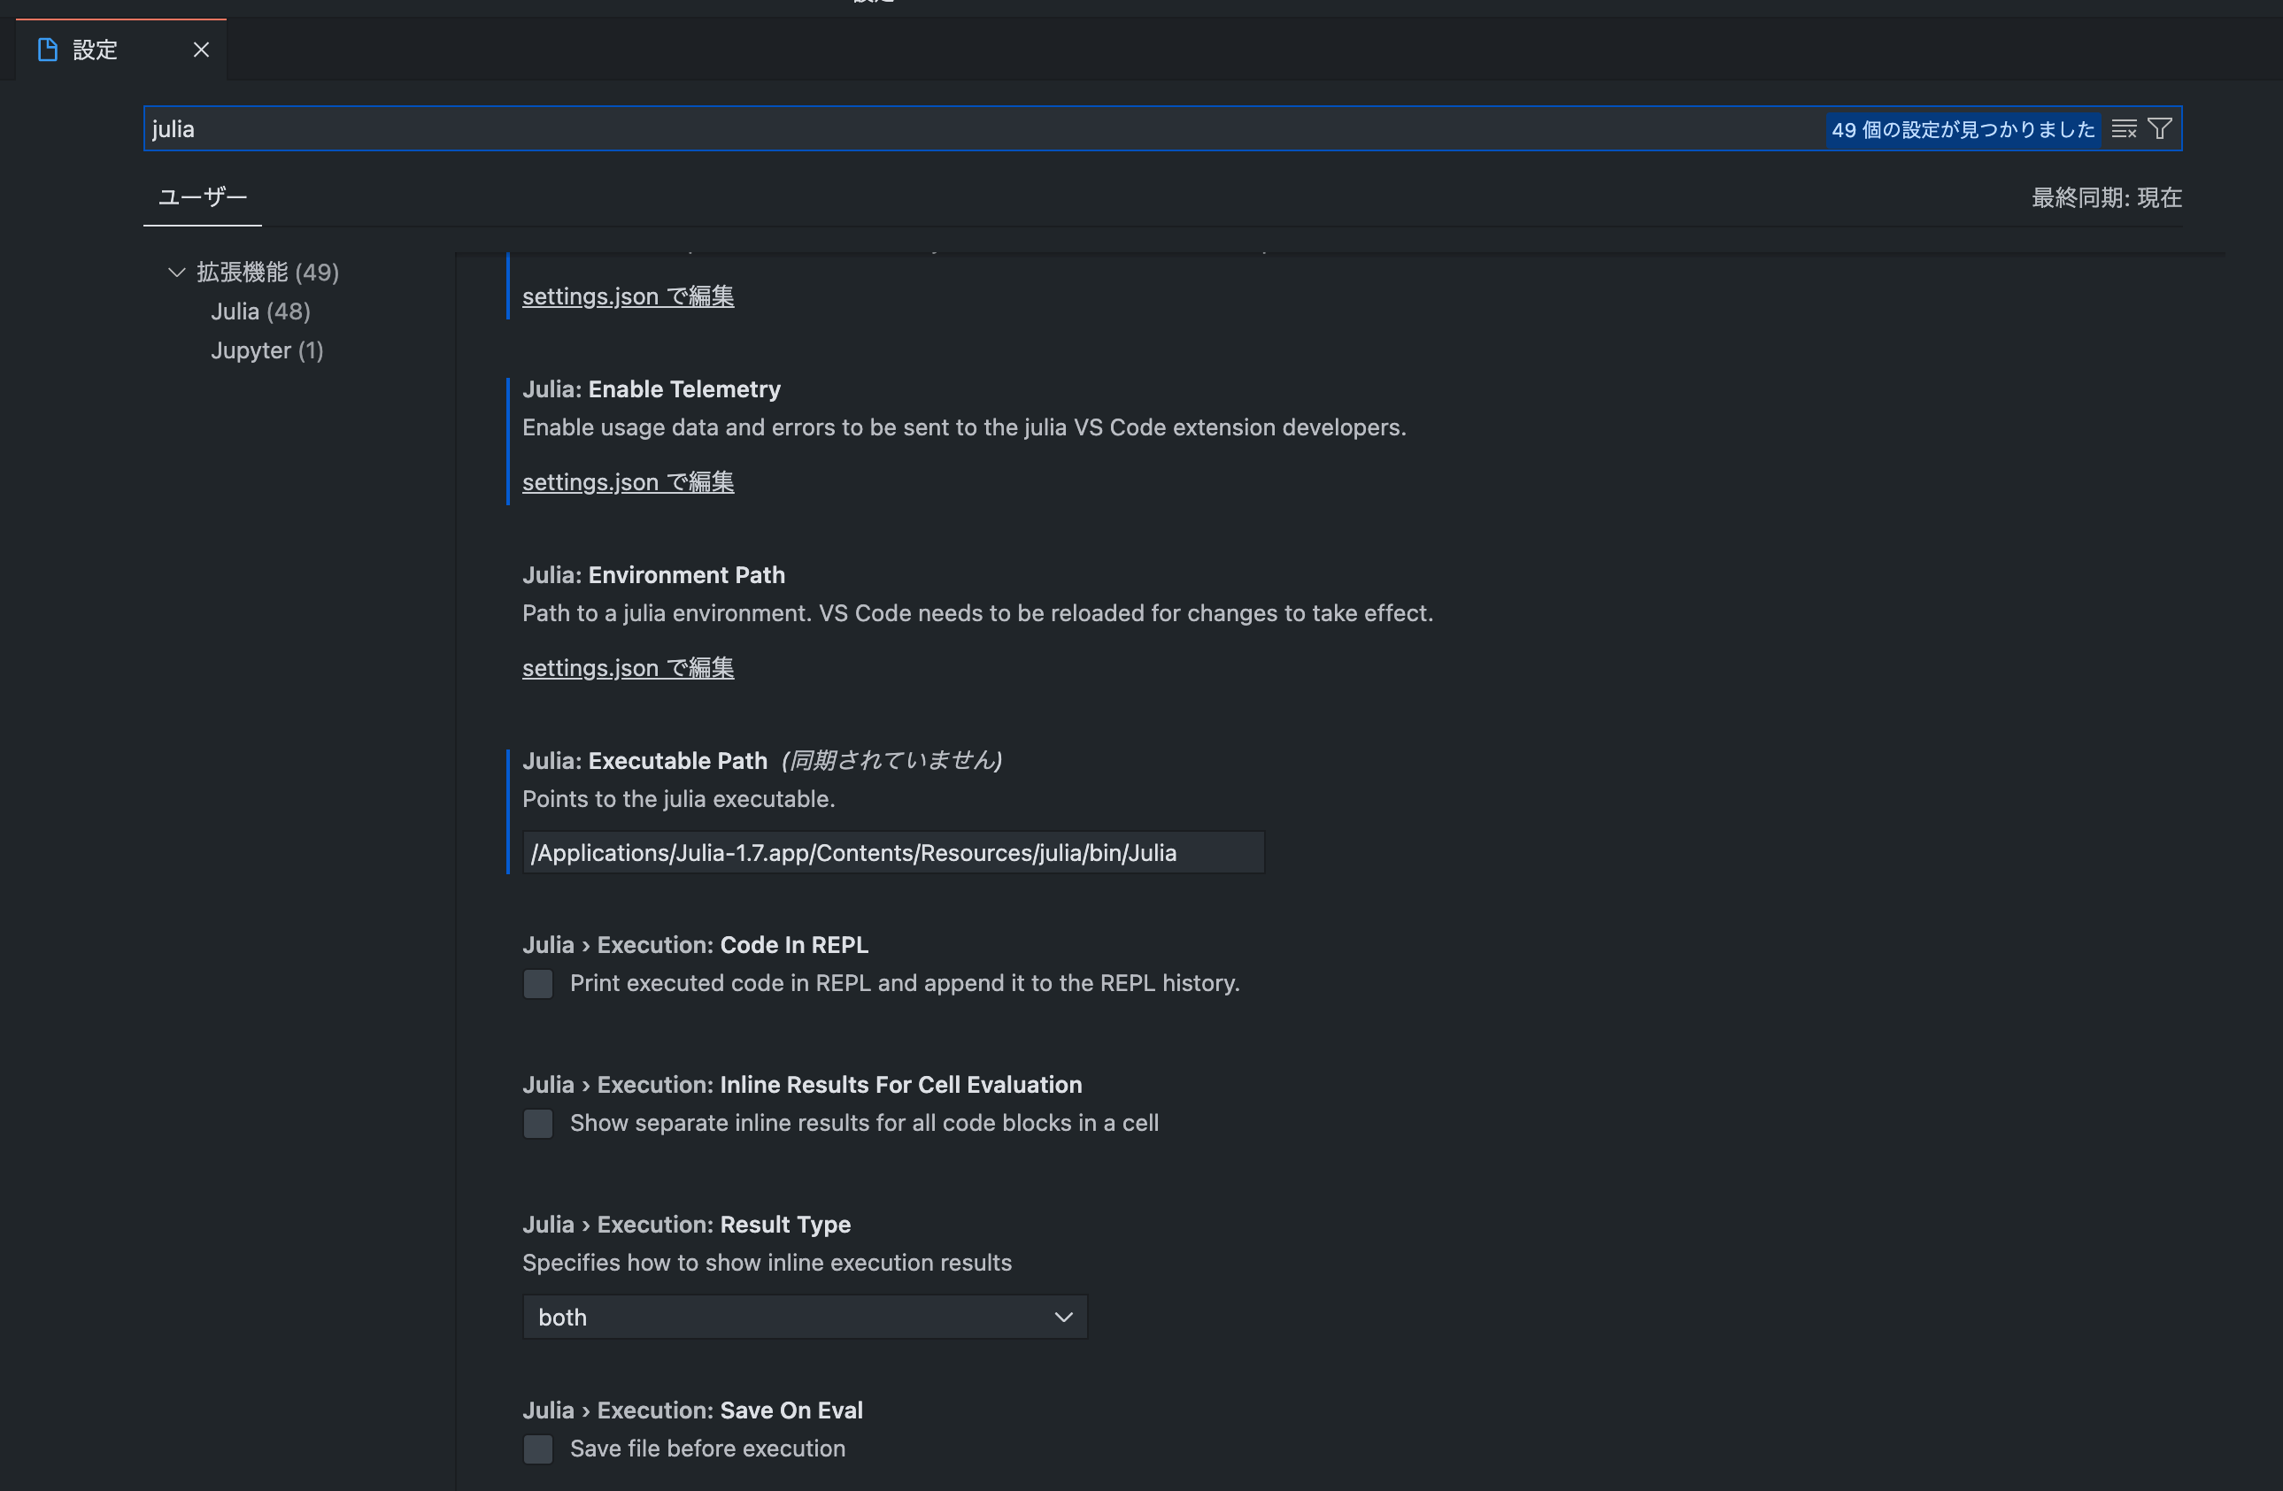Select Jupyter (1) in settings tree
The image size is (2283, 1491).
tap(266, 351)
